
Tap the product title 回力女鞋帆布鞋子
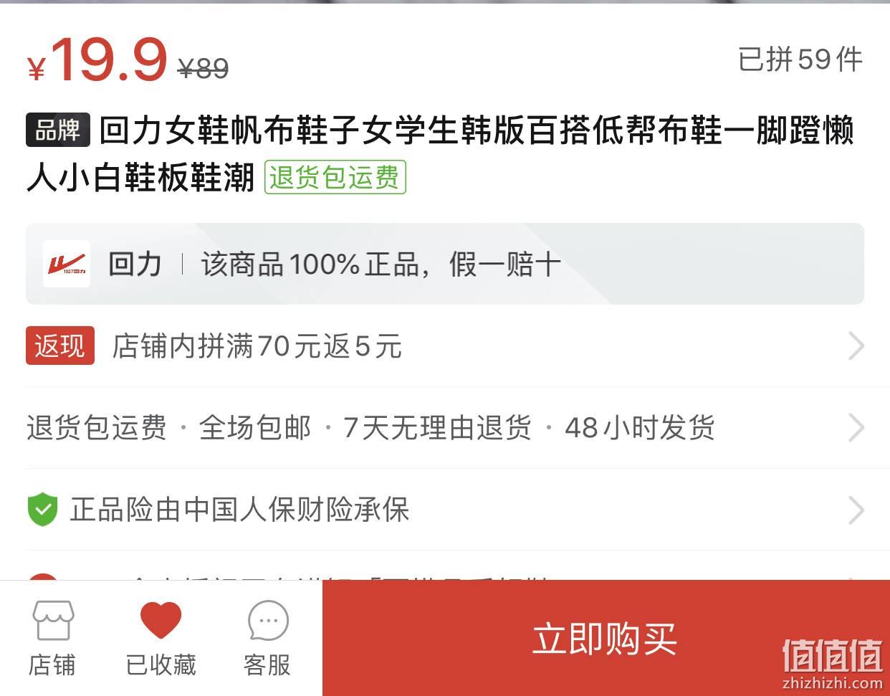440,153
